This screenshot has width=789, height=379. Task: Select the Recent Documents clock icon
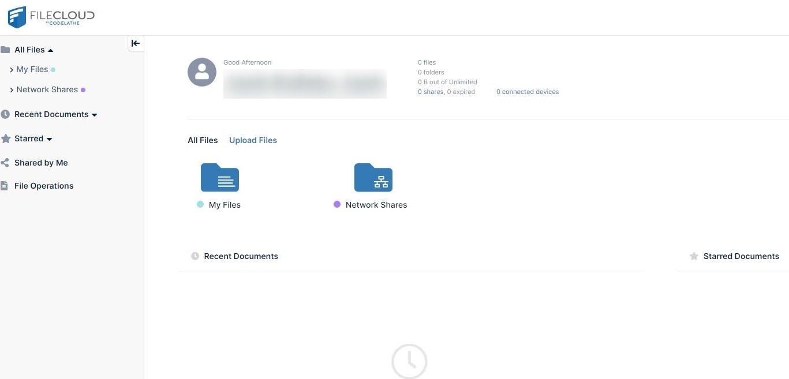[5, 114]
